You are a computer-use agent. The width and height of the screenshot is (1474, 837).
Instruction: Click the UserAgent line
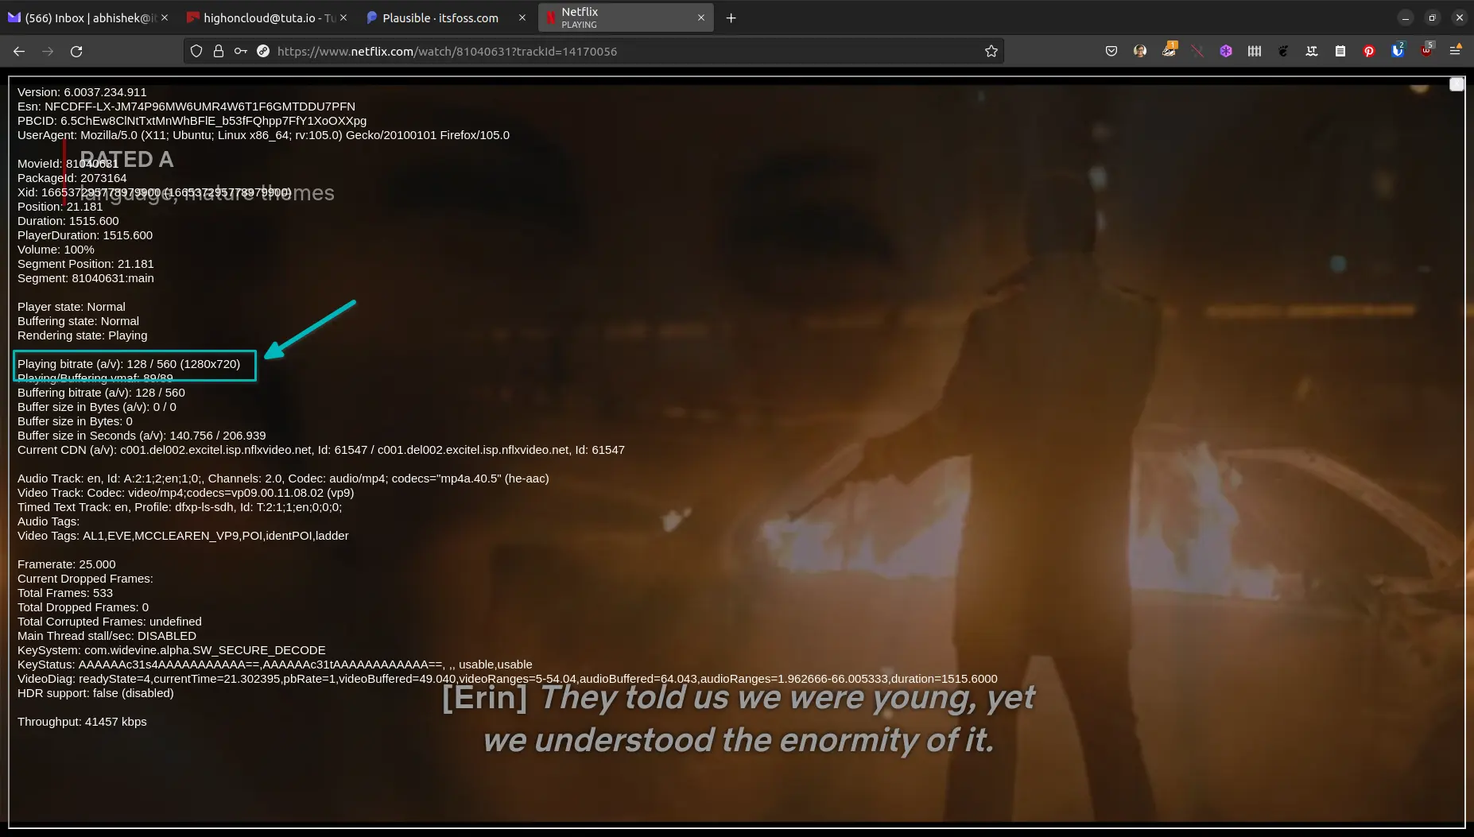coord(264,135)
